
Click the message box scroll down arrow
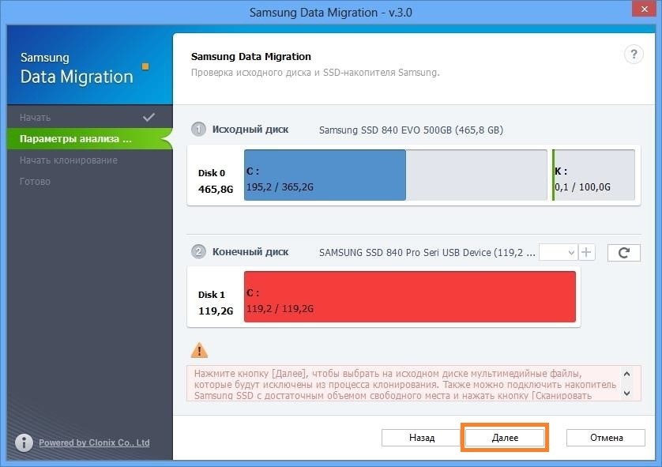626,392
